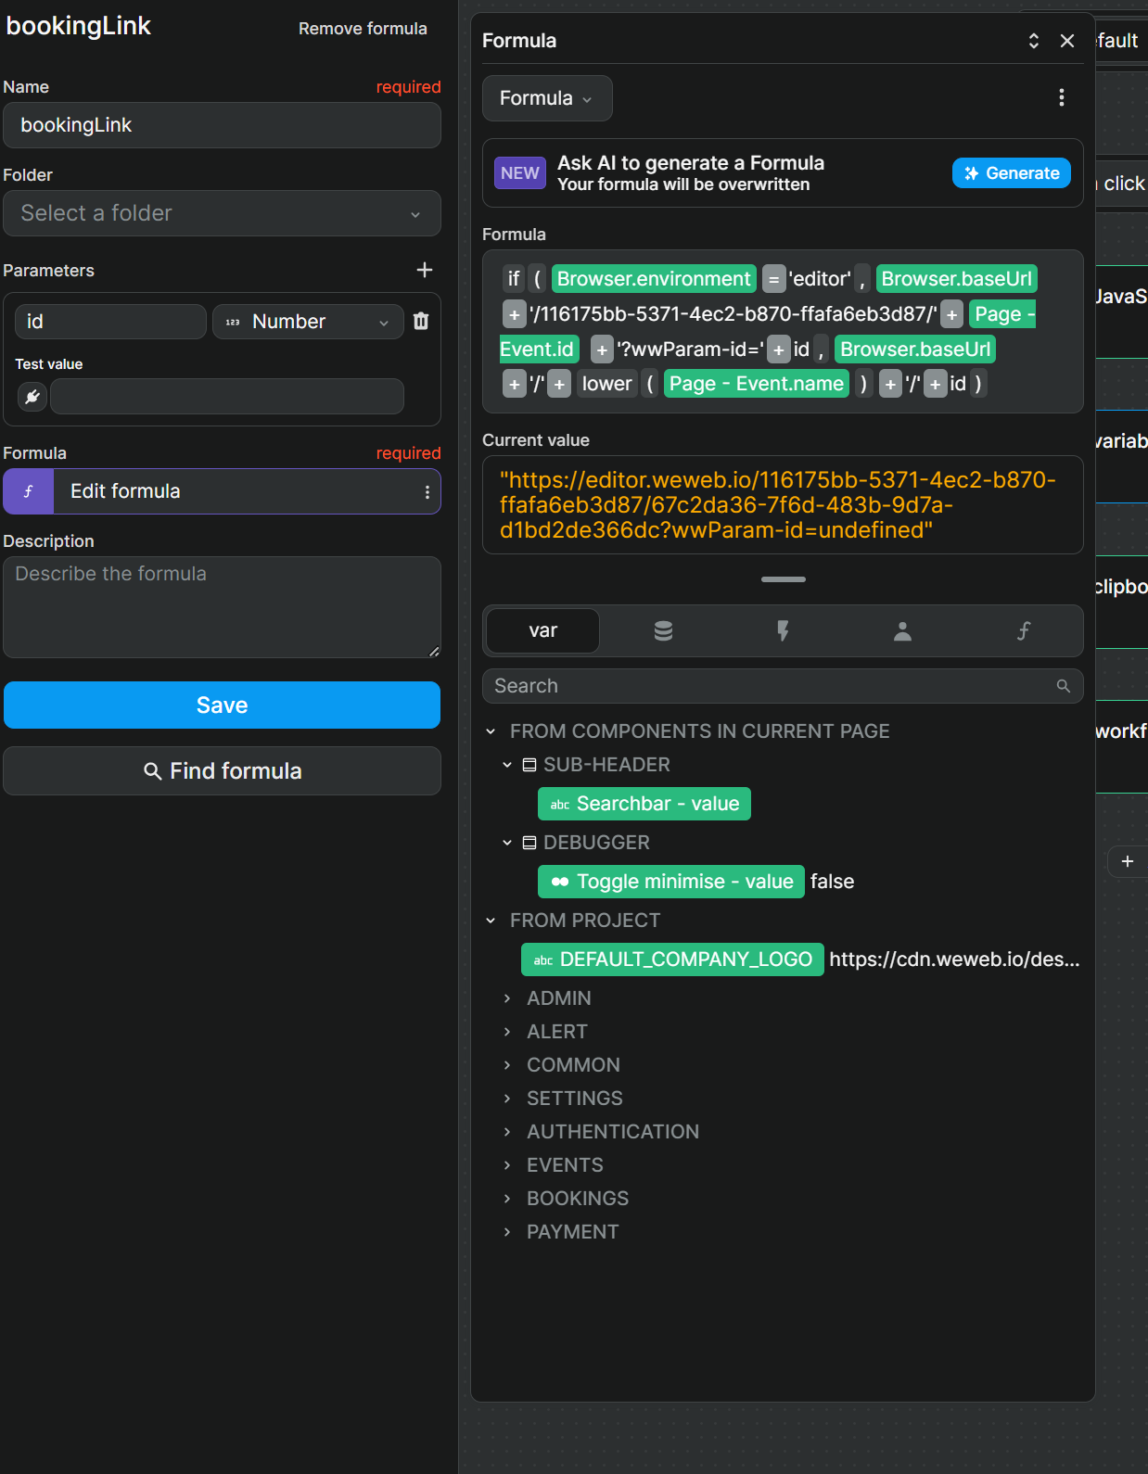Open the Number type dropdown

coord(308,322)
